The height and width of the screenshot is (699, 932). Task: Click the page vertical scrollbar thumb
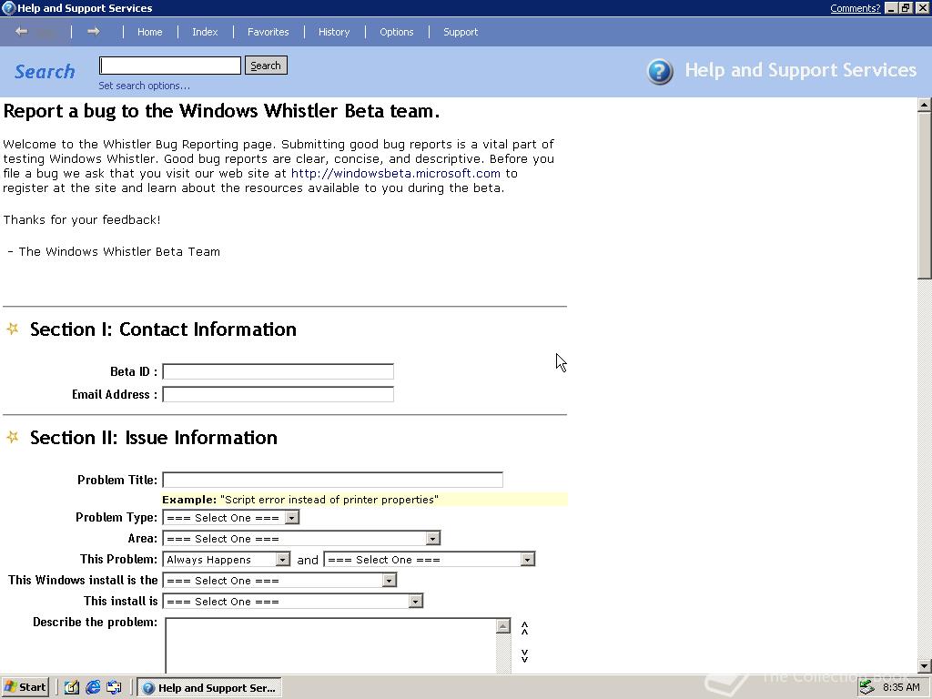[x=925, y=195]
